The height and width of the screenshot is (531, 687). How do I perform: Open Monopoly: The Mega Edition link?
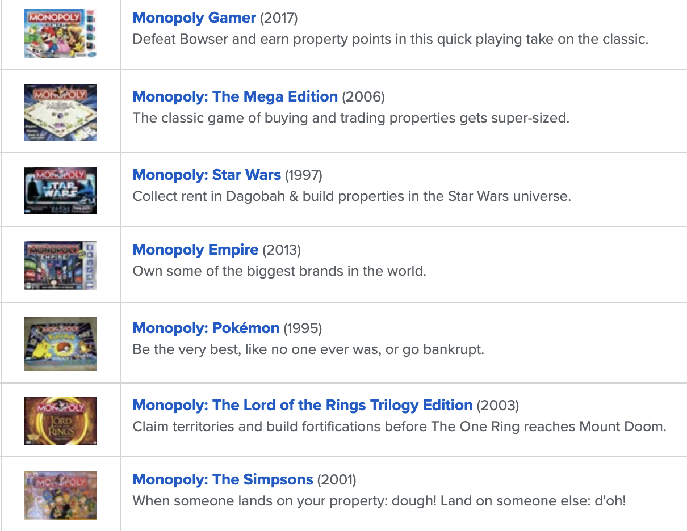pyautogui.click(x=235, y=96)
